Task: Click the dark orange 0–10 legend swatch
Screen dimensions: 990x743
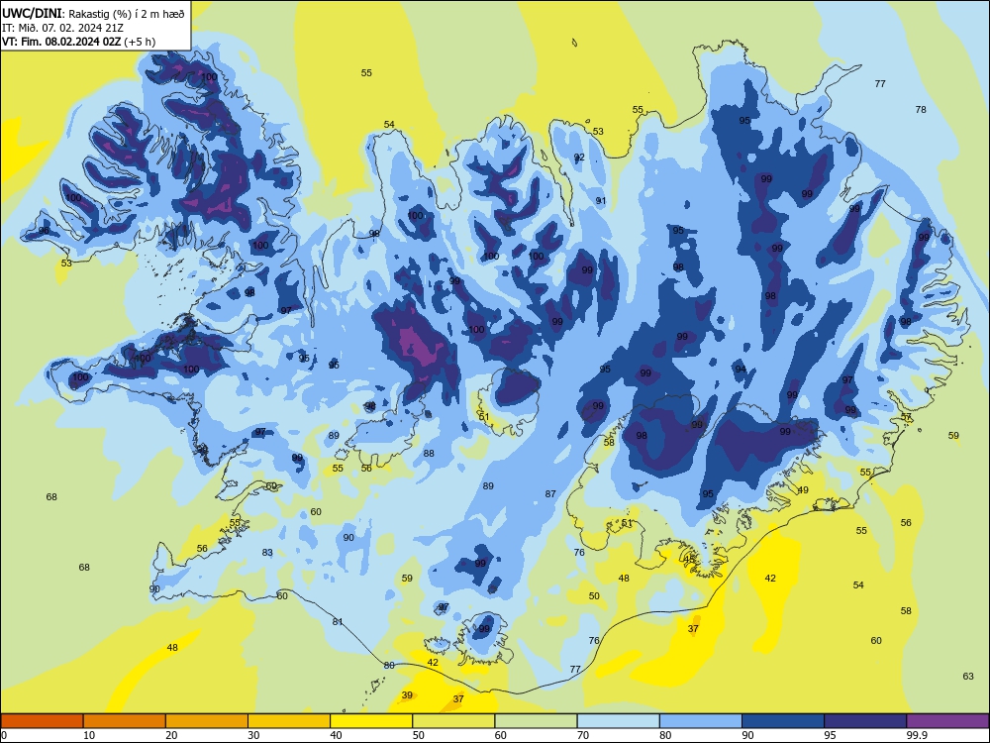Action: (x=42, y=721)
